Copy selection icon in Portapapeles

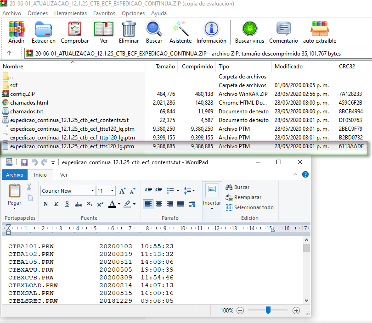pyautogui.click(x=29, y=197)
